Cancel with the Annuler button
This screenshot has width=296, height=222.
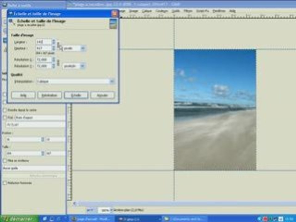tap(102, 95)
